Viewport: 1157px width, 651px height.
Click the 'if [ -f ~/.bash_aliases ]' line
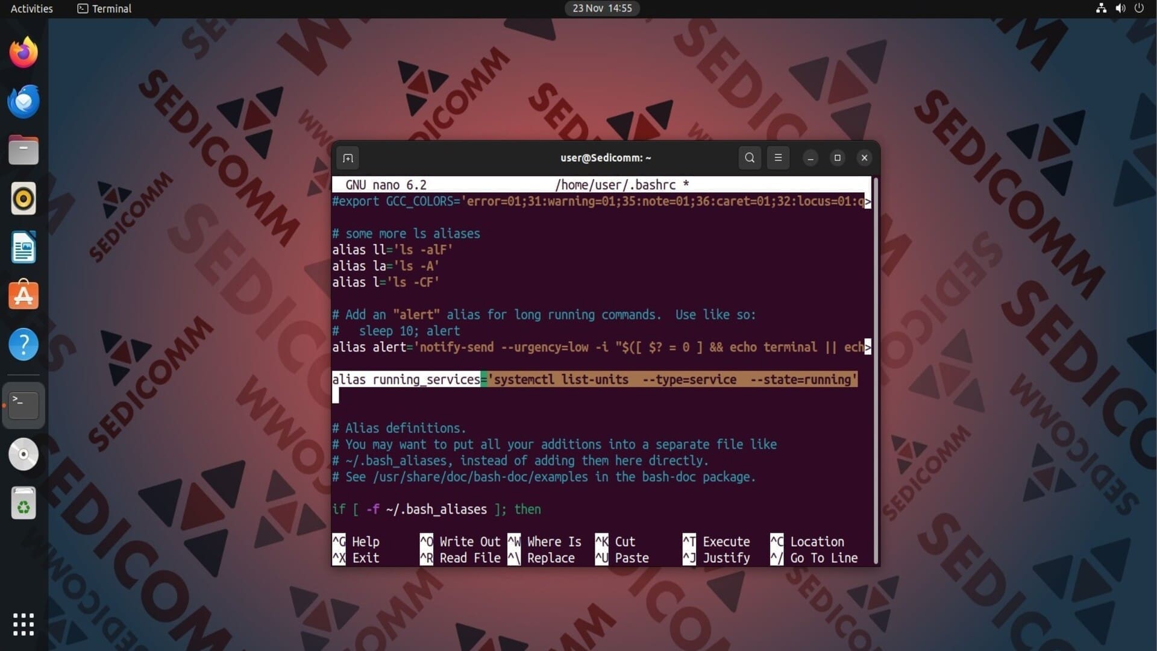pyautogui.click(x=436, y=509)
